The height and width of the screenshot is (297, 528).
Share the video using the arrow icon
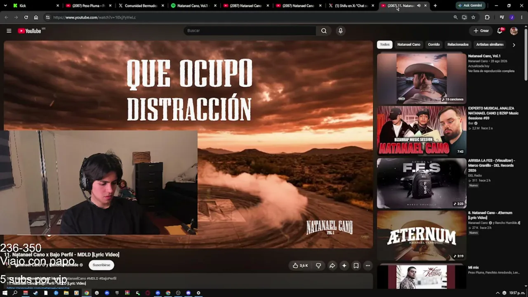[332, 266]
